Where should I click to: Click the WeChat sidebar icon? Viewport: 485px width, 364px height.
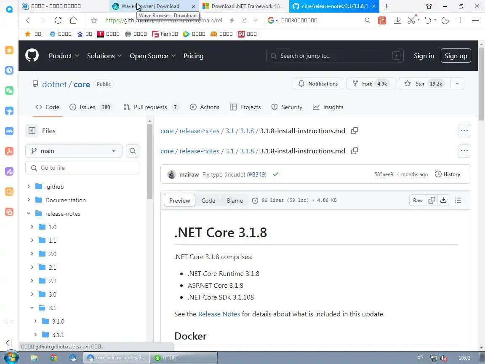tap(9, 91)
